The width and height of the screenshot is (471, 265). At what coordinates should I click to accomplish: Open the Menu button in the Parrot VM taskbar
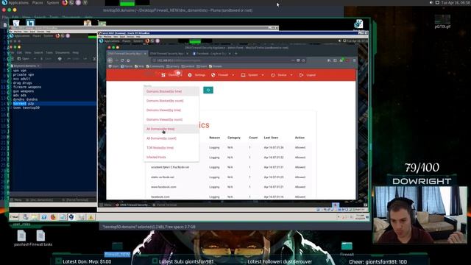point(106,205)
